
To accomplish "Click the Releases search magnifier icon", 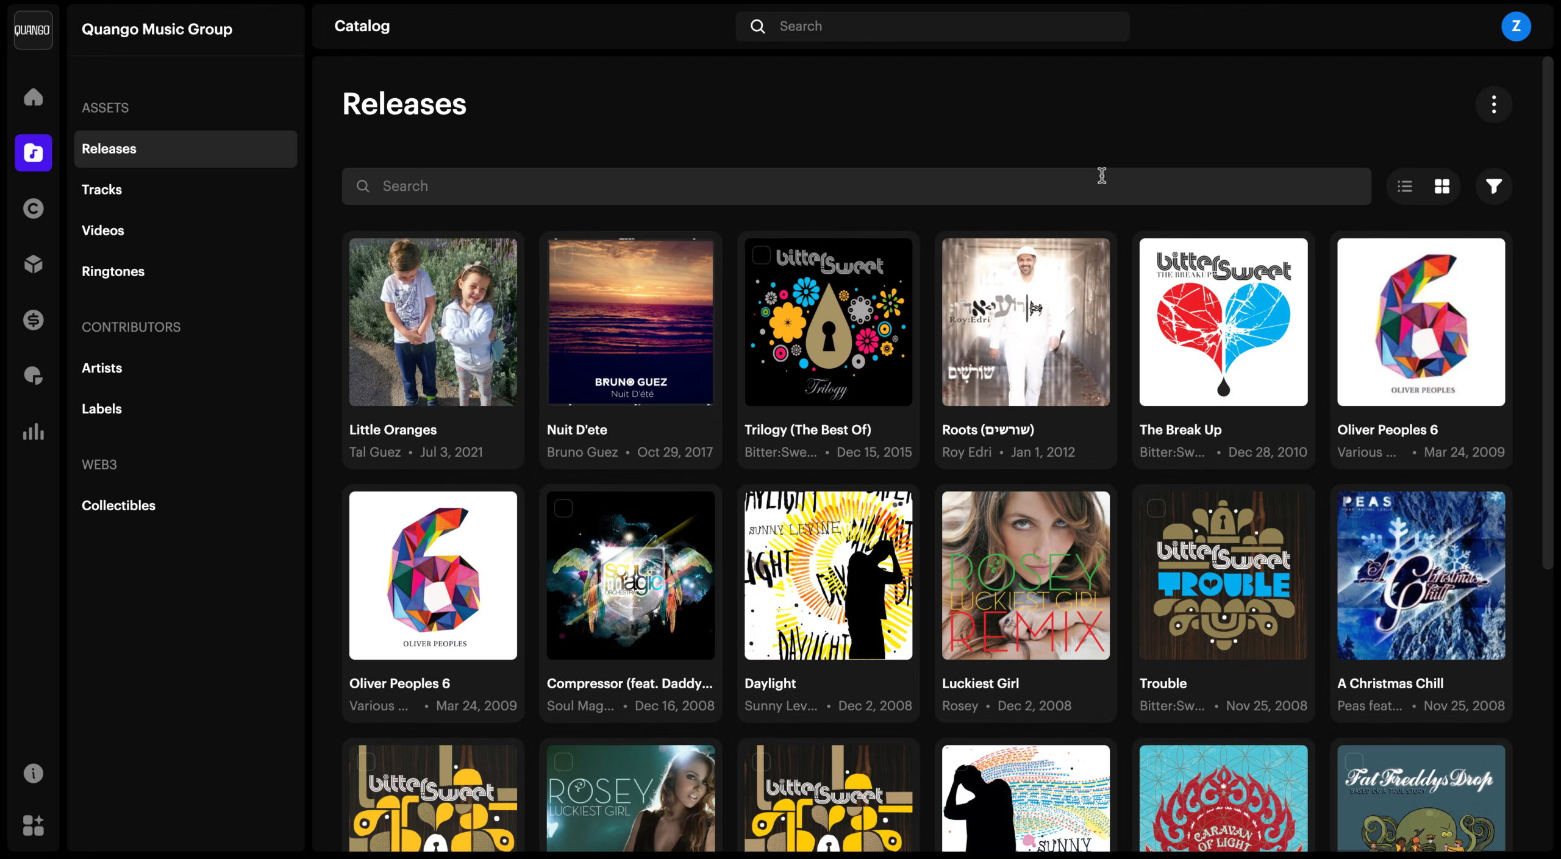I will tap(363, 186).
